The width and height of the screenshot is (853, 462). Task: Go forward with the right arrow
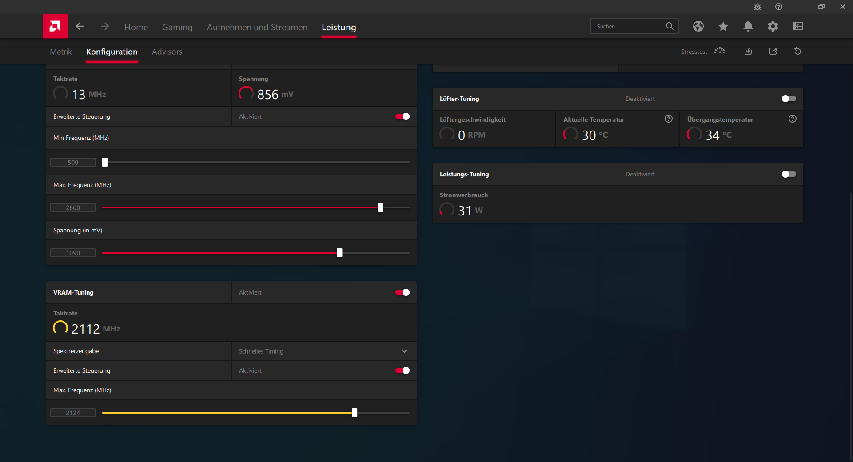105,27
